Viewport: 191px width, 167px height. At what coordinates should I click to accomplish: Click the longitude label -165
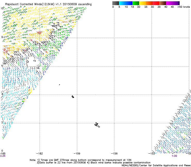(x=3, y=154)
